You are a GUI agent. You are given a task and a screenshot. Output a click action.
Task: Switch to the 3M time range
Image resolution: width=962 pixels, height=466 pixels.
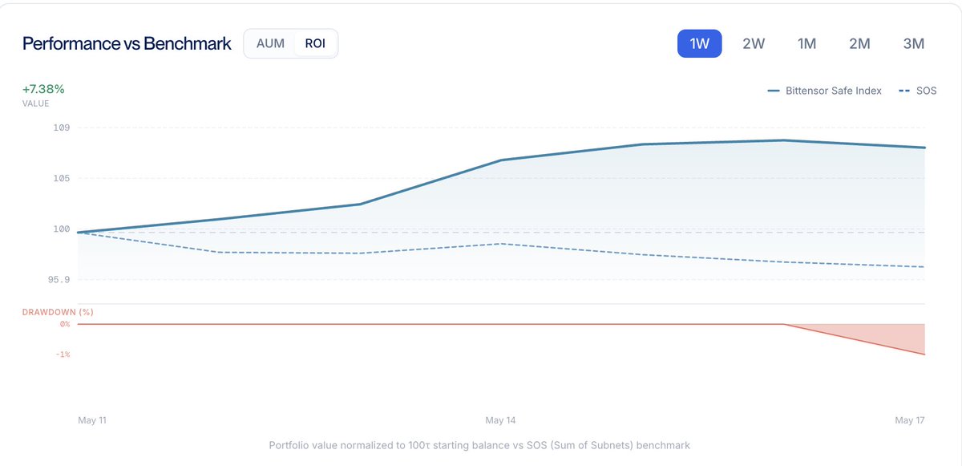pos(914,43)
